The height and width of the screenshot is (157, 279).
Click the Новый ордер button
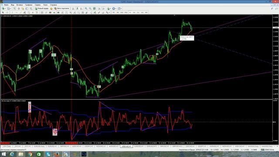pyautogui.click(x=42, y=8)
